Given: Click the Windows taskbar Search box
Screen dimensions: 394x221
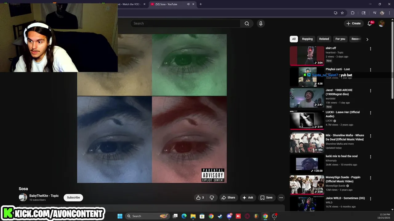Looking at the screenshot, I should [x=147, y=216].
